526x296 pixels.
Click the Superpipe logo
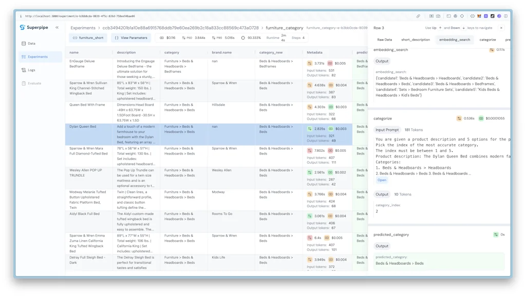pyautogui.click(x=23, y=28)
